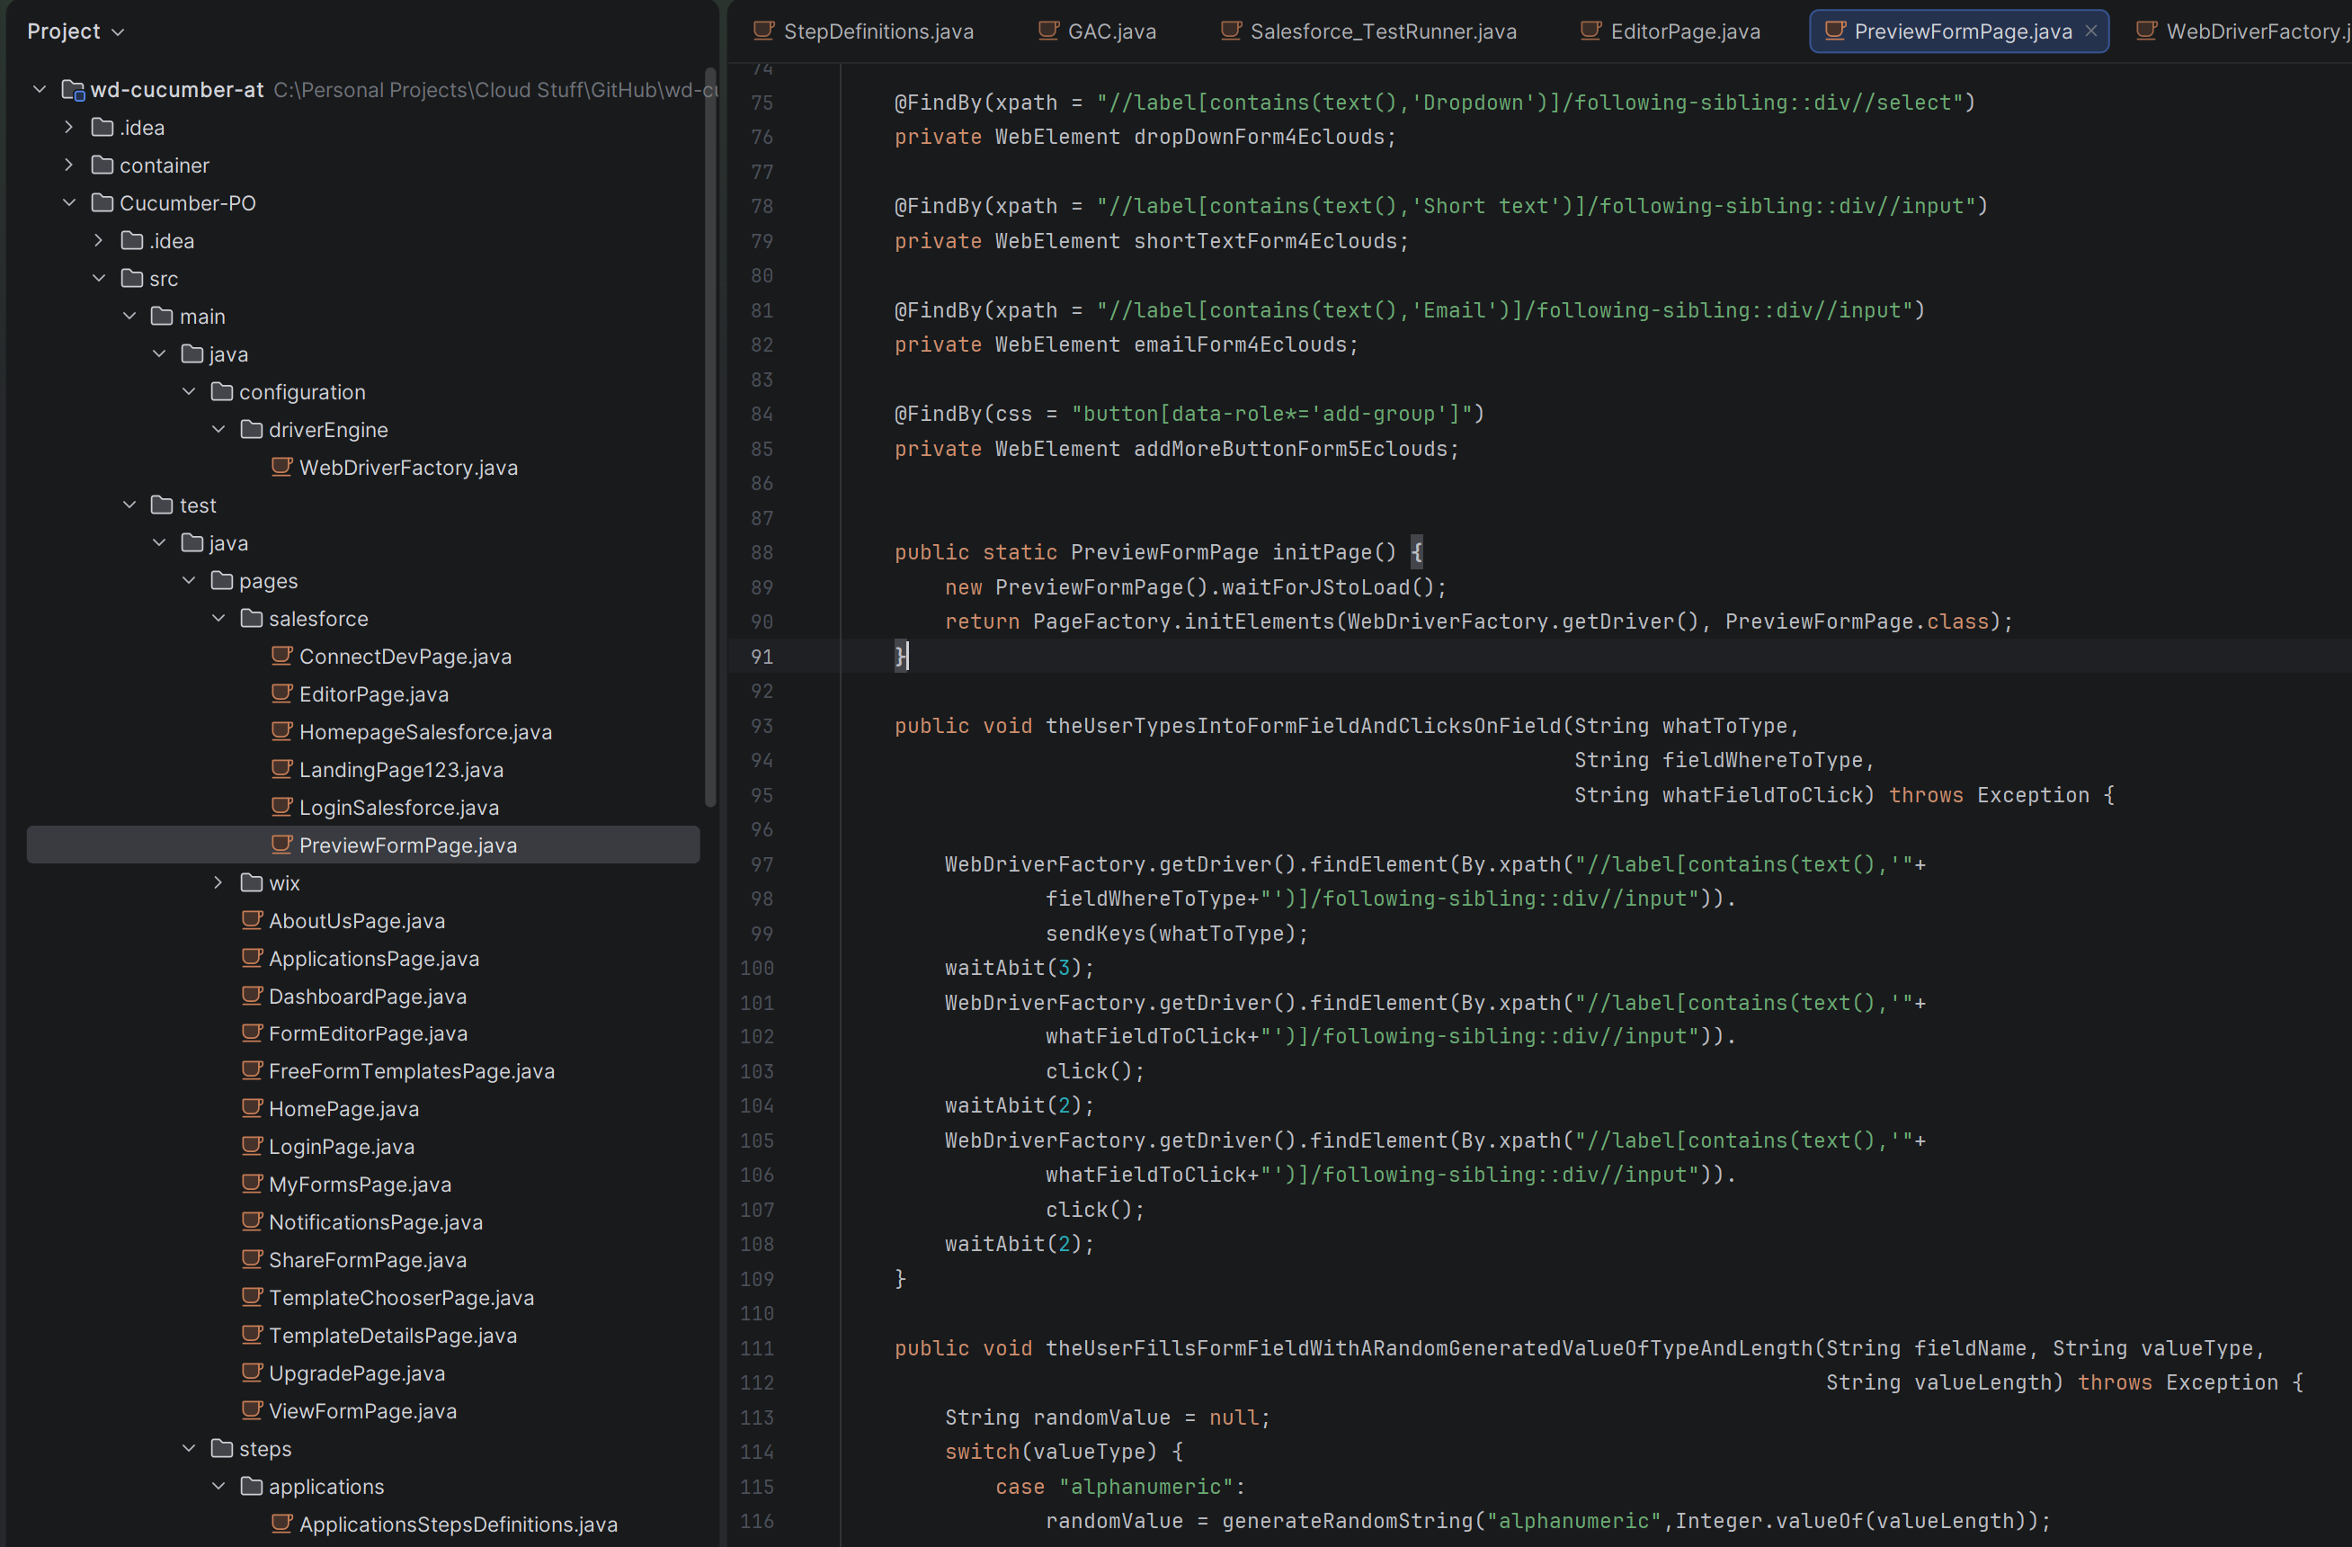Screen dimensions: 2352x1547
Task: Open the Salesforce_TestRunner.java tab
Action: coord(1368,31)
